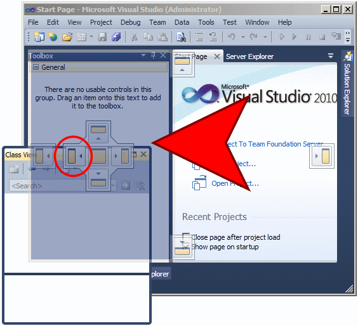Click the Cut scissors icon

click(x=135, y=37)
